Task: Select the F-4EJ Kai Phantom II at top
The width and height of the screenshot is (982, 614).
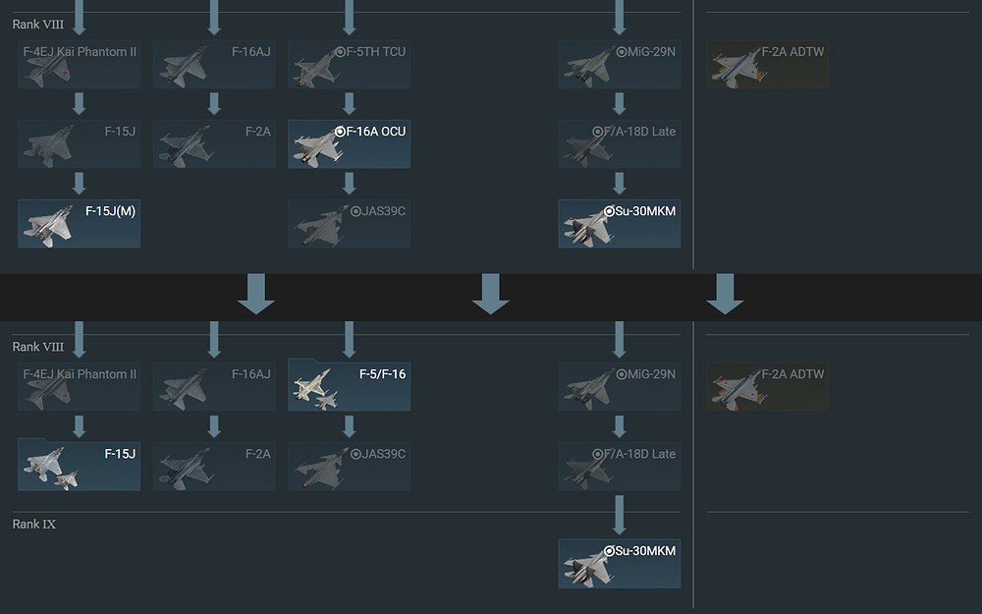Action: [79, 65]
